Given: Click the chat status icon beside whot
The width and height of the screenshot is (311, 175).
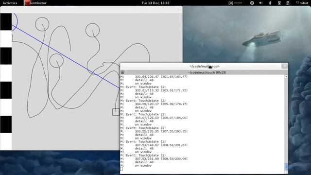Looking at the screenshot, I should click(x=297, y=2).
